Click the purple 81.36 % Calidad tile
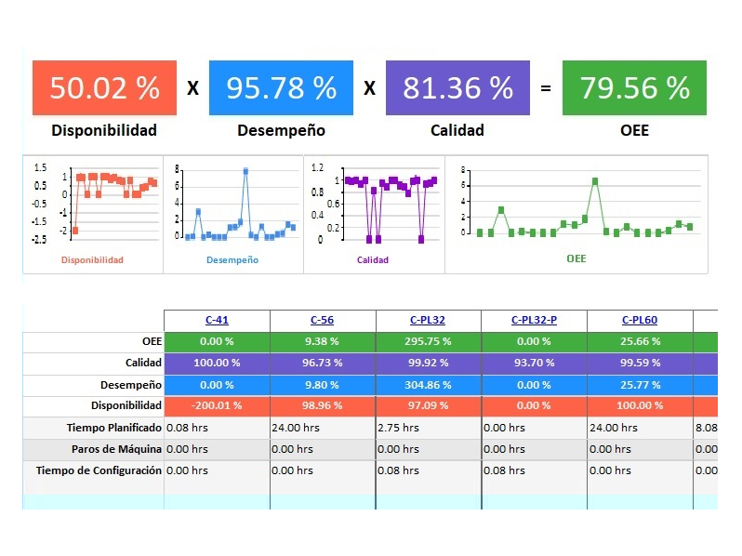 point(457,88)
